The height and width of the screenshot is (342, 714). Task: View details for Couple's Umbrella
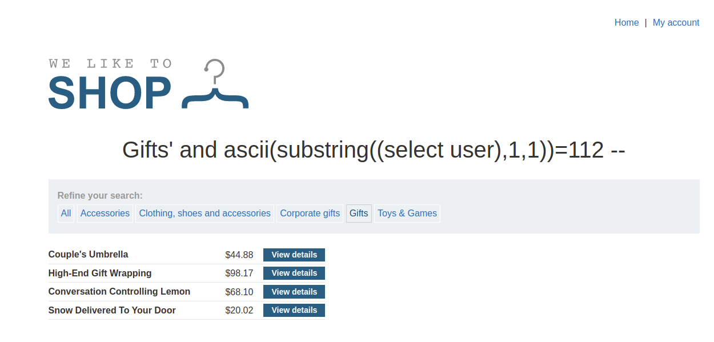(294, 255)
